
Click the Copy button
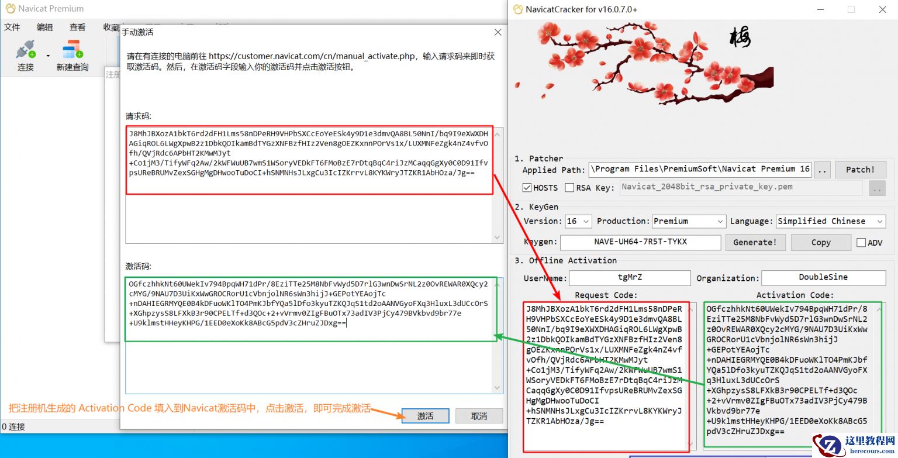(821, 242)
